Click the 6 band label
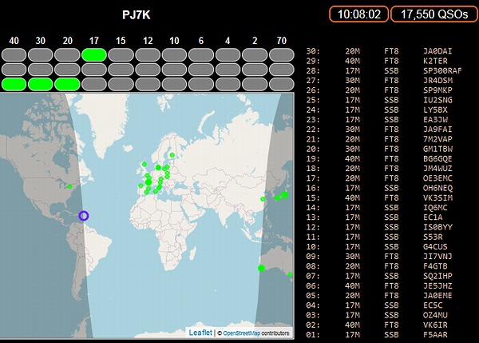The image size is (479, 343). 201,41
